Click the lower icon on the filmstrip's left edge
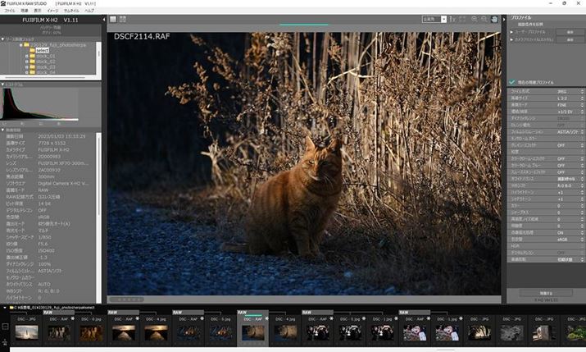This screenshot has height=352, width=586. [x=5, y=341]
